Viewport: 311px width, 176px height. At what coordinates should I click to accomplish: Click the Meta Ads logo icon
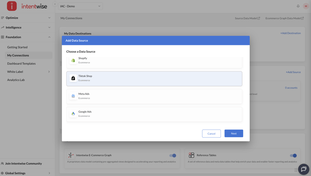tap(73, 96)
